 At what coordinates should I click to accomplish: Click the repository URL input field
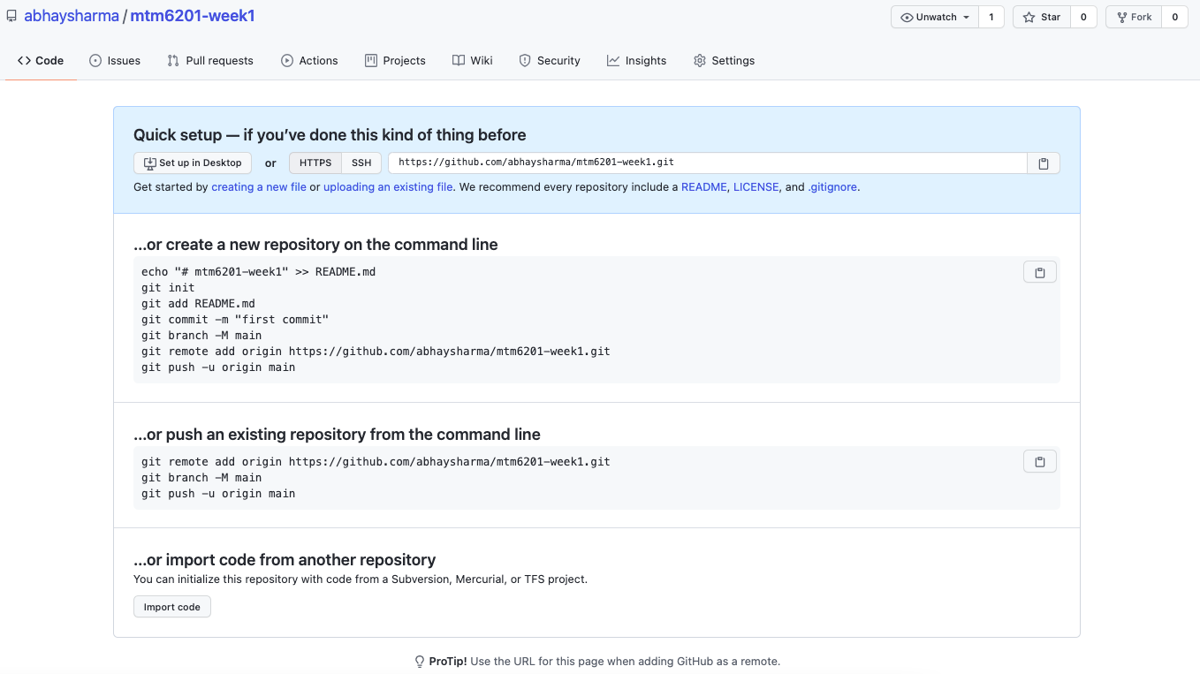(x=708, y=163)
